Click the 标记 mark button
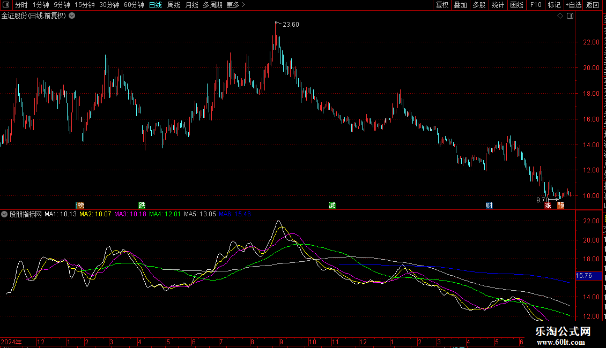 [554, 5]
